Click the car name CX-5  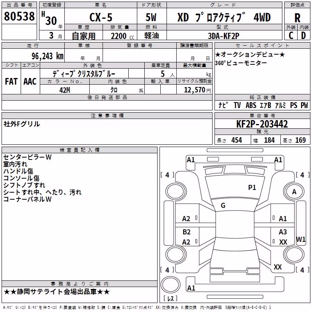[x=101, y=17]
